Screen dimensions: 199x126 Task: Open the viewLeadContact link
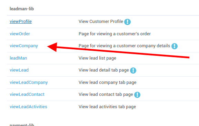[27, 94]
